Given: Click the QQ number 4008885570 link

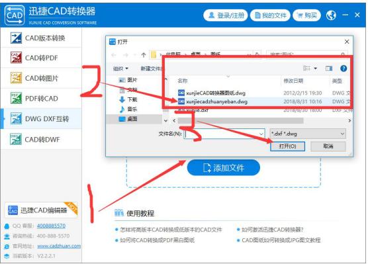Looking at the screenshot, I should coord(51,226).
